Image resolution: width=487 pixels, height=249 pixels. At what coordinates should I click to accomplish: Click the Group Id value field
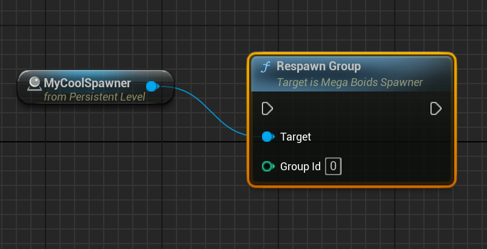tap(333, 166)
